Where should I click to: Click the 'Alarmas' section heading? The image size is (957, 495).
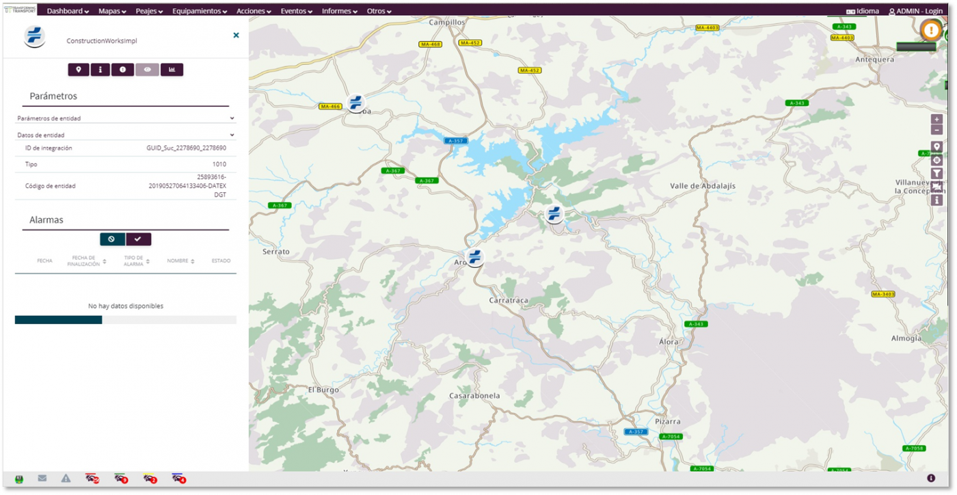[46, 220]
